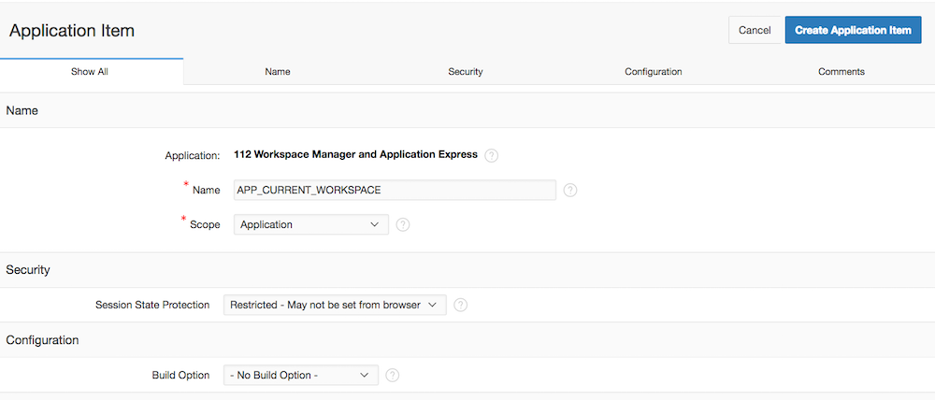The width and height of the screenshot is (935, 400).
Task: Open help for Session State Protection
Action: point(460,305)
